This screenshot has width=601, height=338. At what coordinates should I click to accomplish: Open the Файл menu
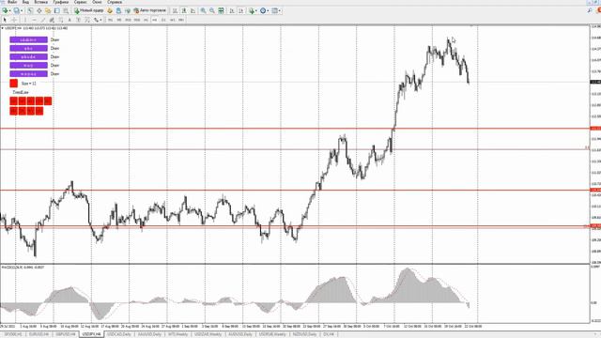tap(12, 2)
